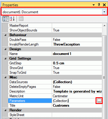
Task: Sort properties alphabetically
Action: tap(12, 19)
